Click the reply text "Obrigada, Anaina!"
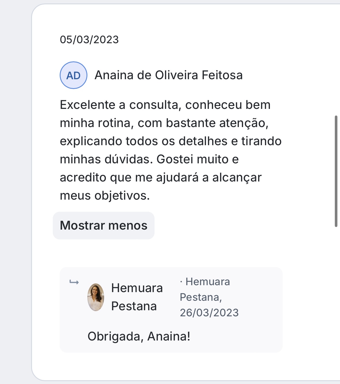This screenshot has height=384, width=340. [139, 336]
